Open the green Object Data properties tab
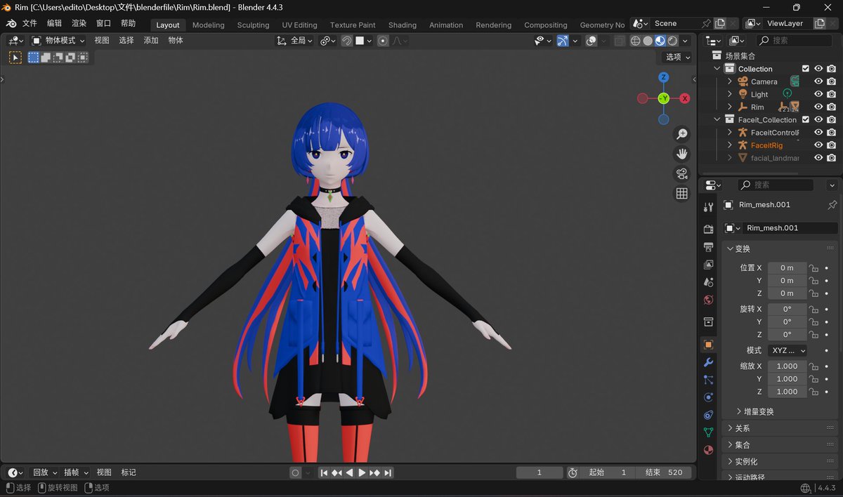The width and height of the screenshot is (843, 497). pos(708,432)
